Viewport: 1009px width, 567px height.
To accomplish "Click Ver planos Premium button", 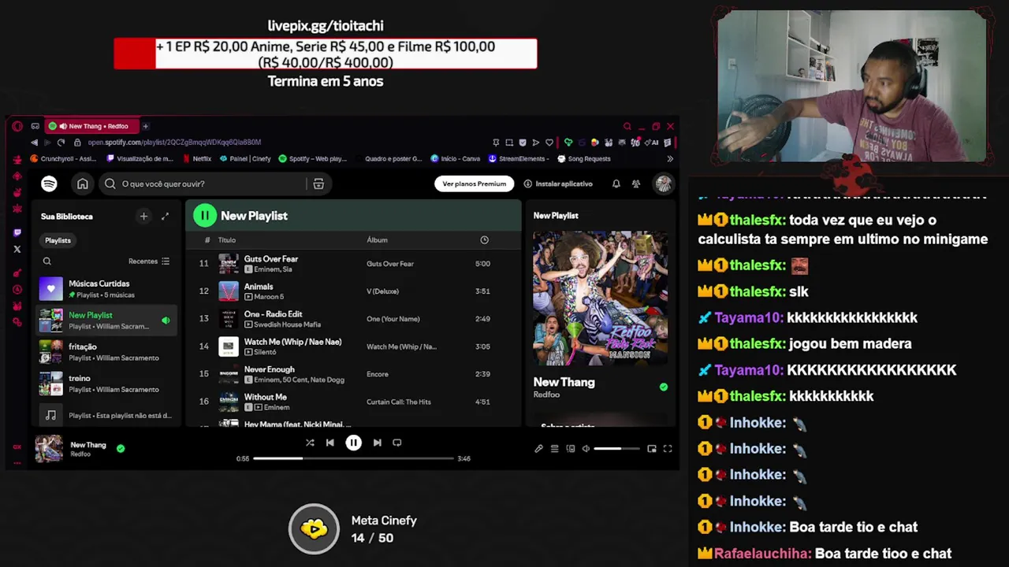I will [x=474, y=183].
